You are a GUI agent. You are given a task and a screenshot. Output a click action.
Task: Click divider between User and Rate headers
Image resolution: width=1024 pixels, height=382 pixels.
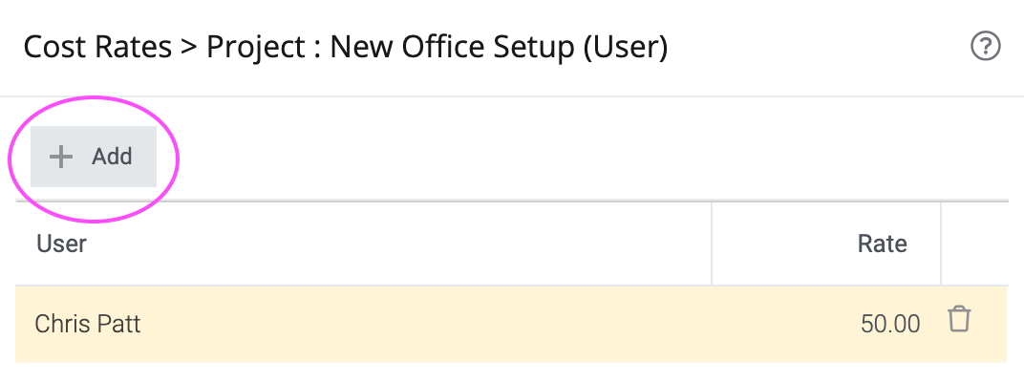pos(712,244)
